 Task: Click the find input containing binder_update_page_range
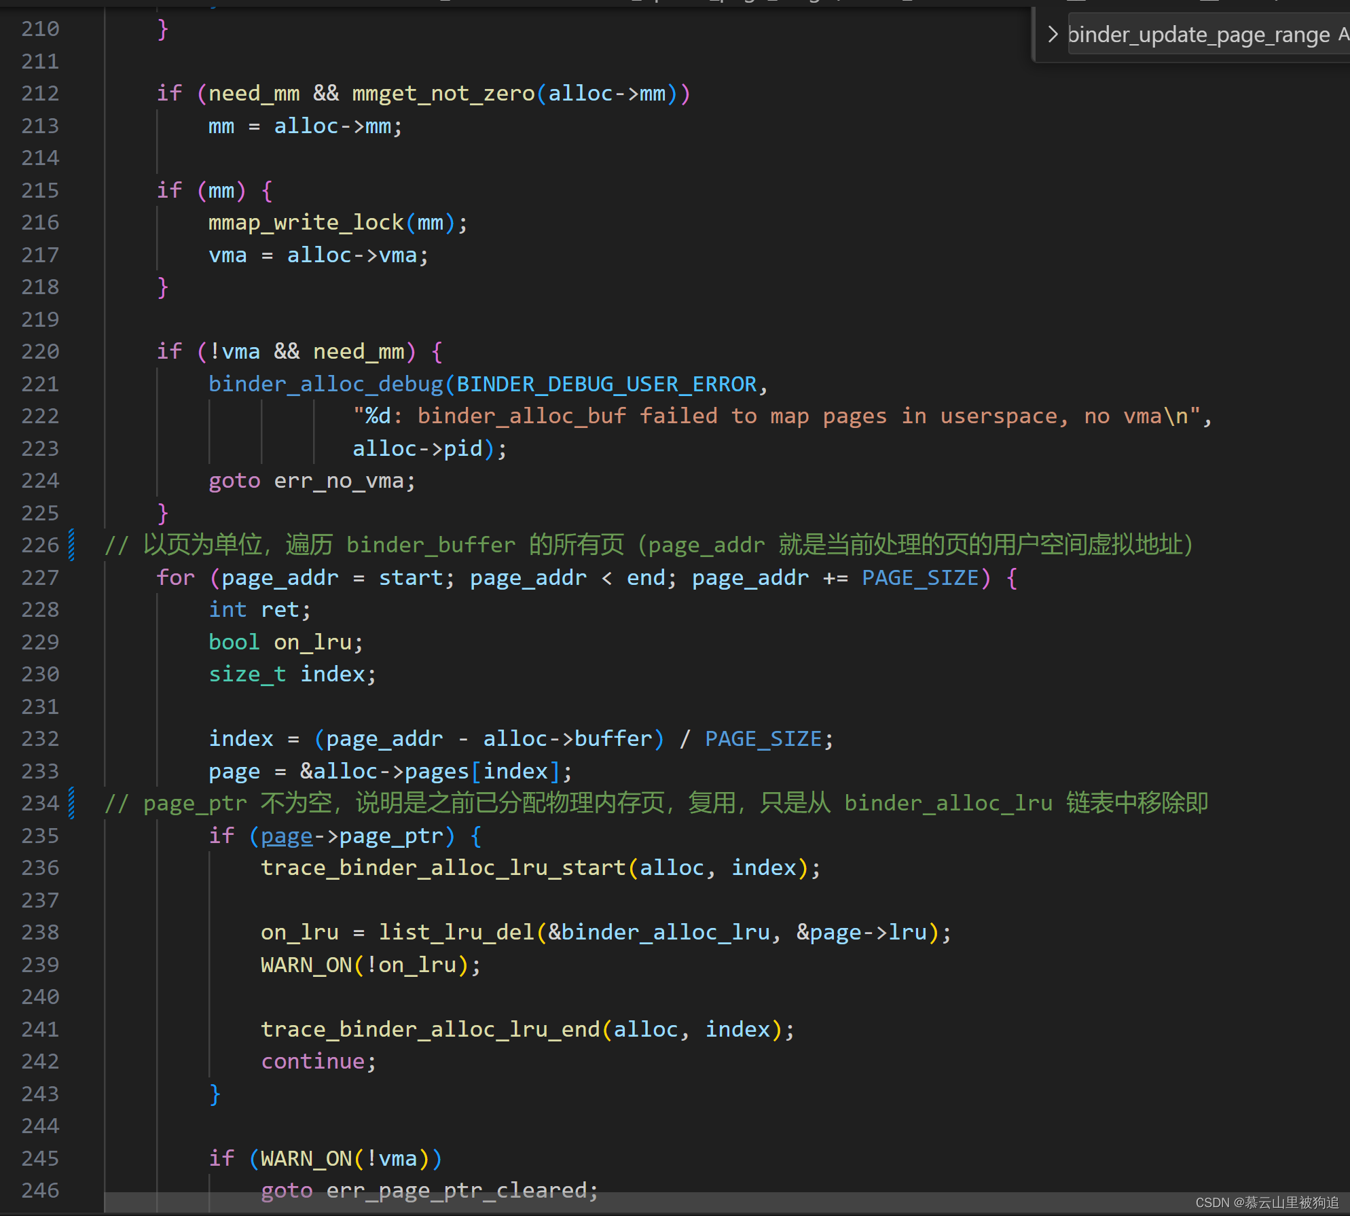click(x=1198, y=34)
